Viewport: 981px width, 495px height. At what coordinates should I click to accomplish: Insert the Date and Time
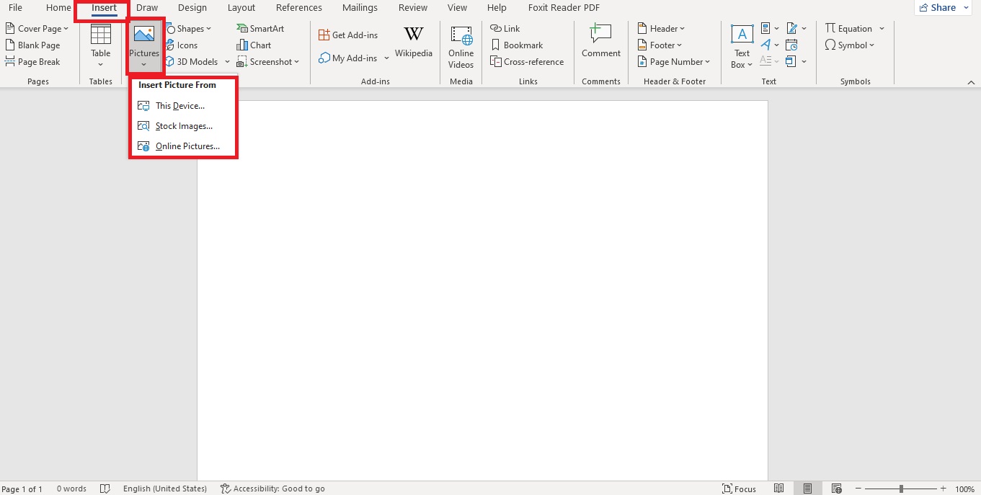tap(791, 45)
